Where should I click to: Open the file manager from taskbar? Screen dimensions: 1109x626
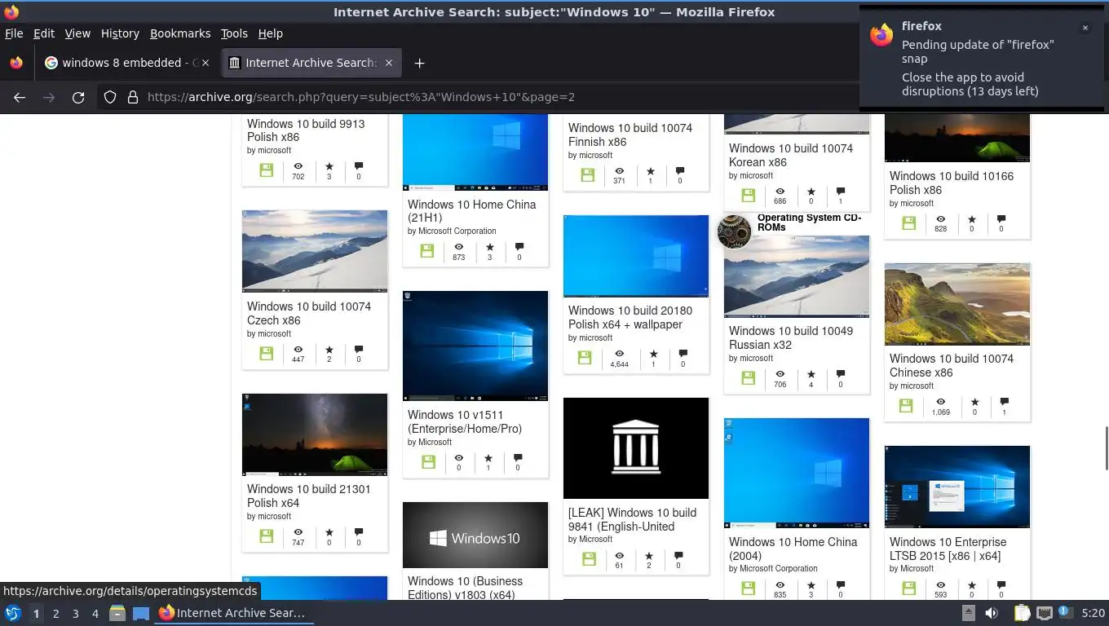[x=117, y=613]
